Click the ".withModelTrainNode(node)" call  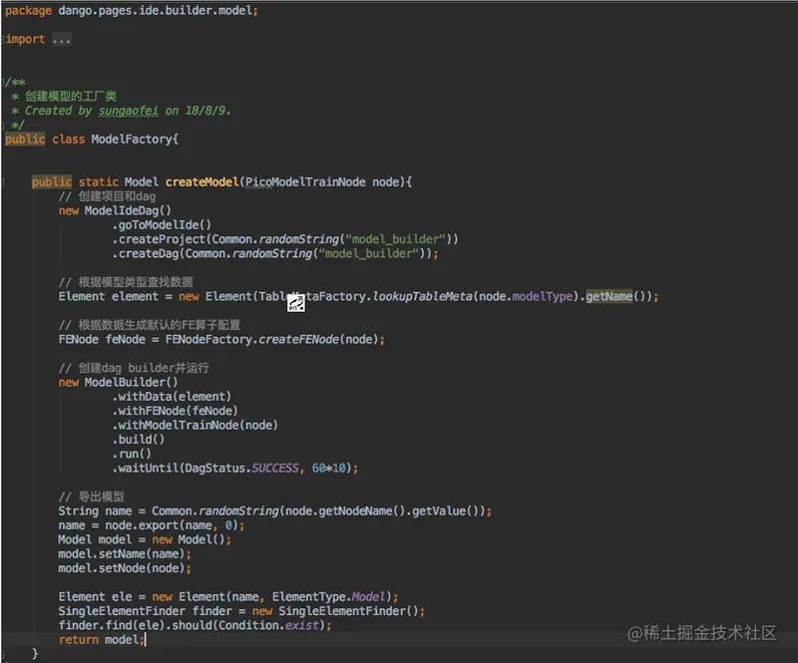tap(195, 425)
